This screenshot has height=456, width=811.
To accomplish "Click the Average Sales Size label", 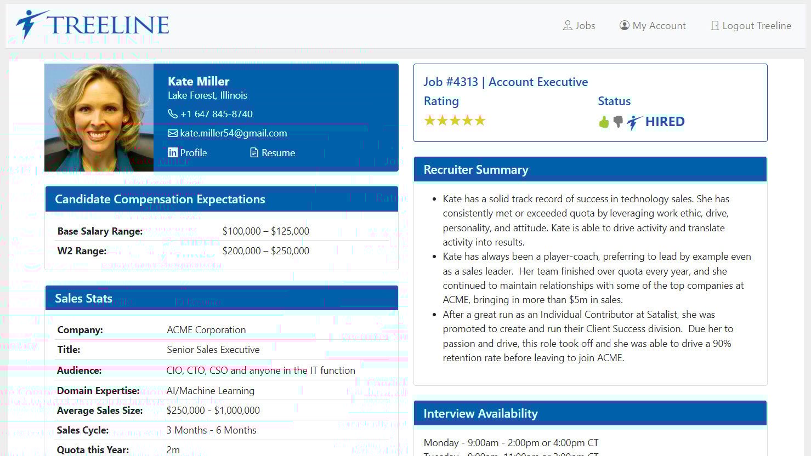I will (x=100, y=411).
